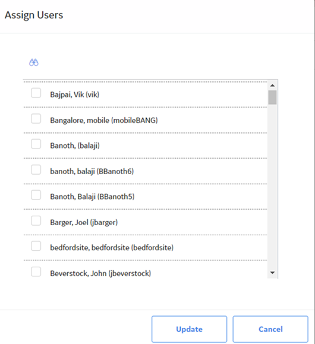The image size is (315, 344).
Task: Click bedfordsite, bedfordsite (bedfordsite) label
Action: point(112,248)
